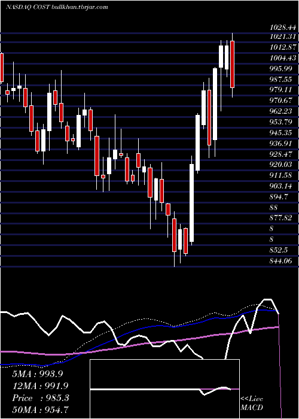
Task: Click the 5MA : 993.9 readout
Action: point(37,374)
